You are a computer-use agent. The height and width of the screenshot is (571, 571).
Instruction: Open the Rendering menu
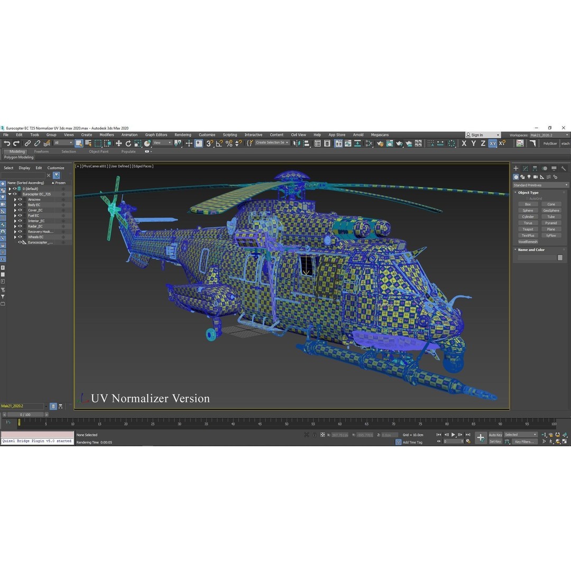pyautogui.click(x=182, y=135)
